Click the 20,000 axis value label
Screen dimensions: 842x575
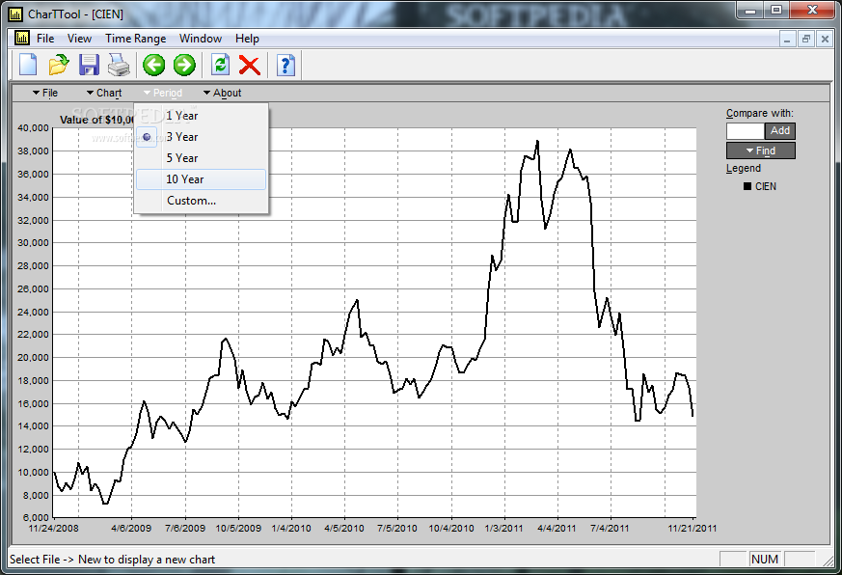tap(33, 357)
